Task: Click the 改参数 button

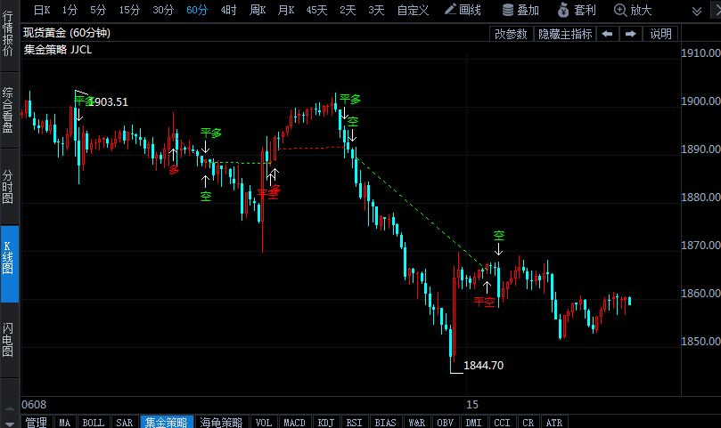Action: (x=511, y=34)
